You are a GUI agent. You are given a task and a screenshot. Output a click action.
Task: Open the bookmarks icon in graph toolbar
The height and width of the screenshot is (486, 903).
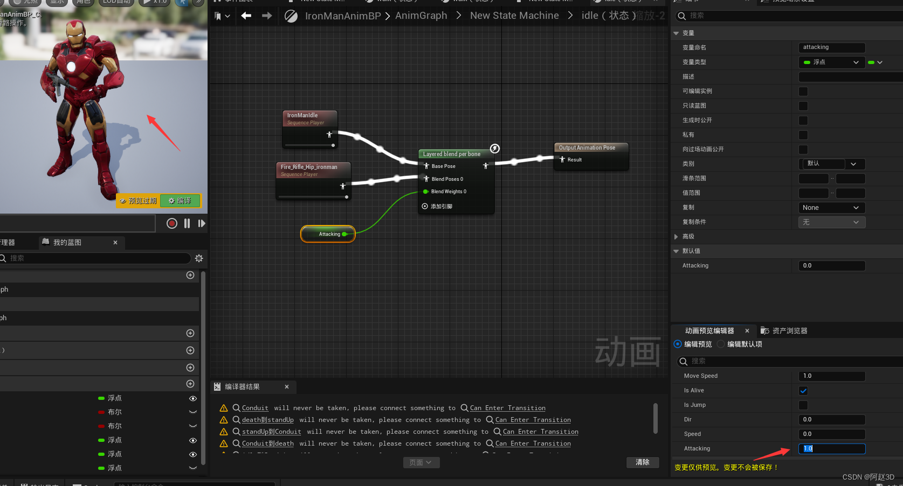coord(222,16)
